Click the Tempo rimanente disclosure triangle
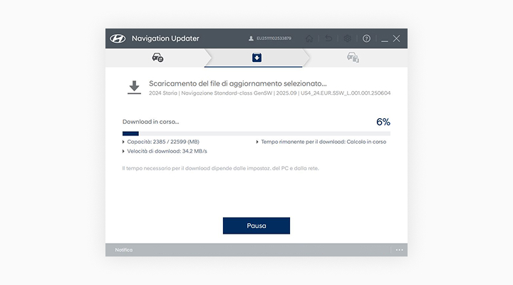The image size is (513, 285). coord(257,142)
